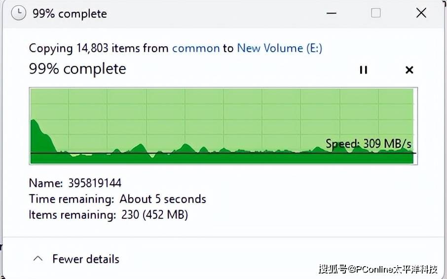The width and height of the screenshot is (447, 279).
Task: Close the copy progress window
Action: point(421,13)
